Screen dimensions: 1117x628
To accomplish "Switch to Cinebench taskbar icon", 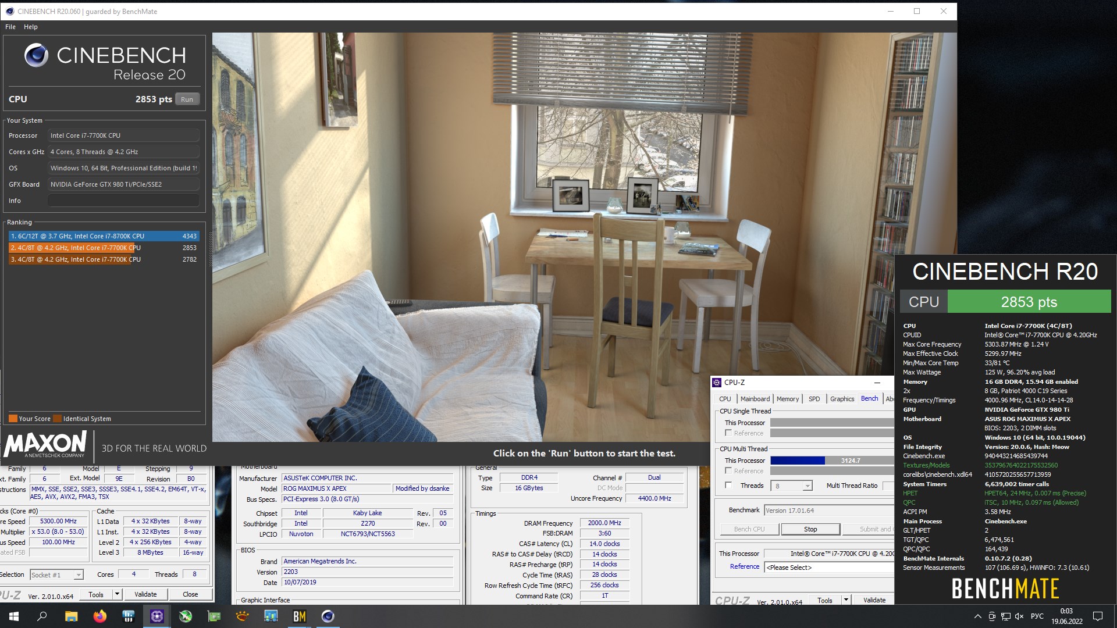I will coord(328,616).
